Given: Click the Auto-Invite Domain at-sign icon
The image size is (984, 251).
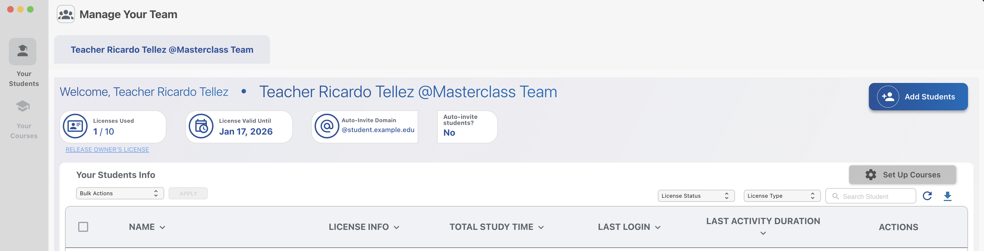Looking at the screenshot, I should [x=327, y=126].
